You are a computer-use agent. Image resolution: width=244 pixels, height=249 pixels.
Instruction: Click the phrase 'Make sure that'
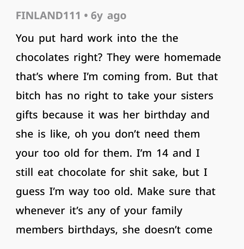[176, 192]
